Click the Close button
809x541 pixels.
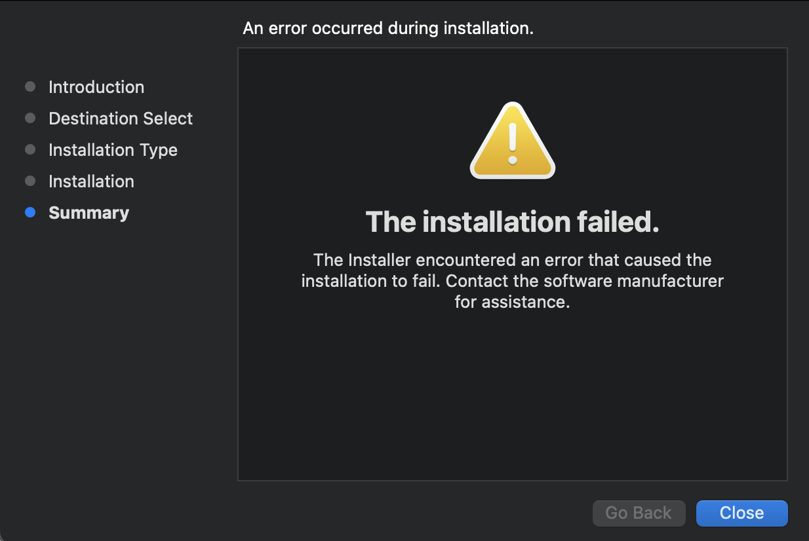click(x=741, y=513)
